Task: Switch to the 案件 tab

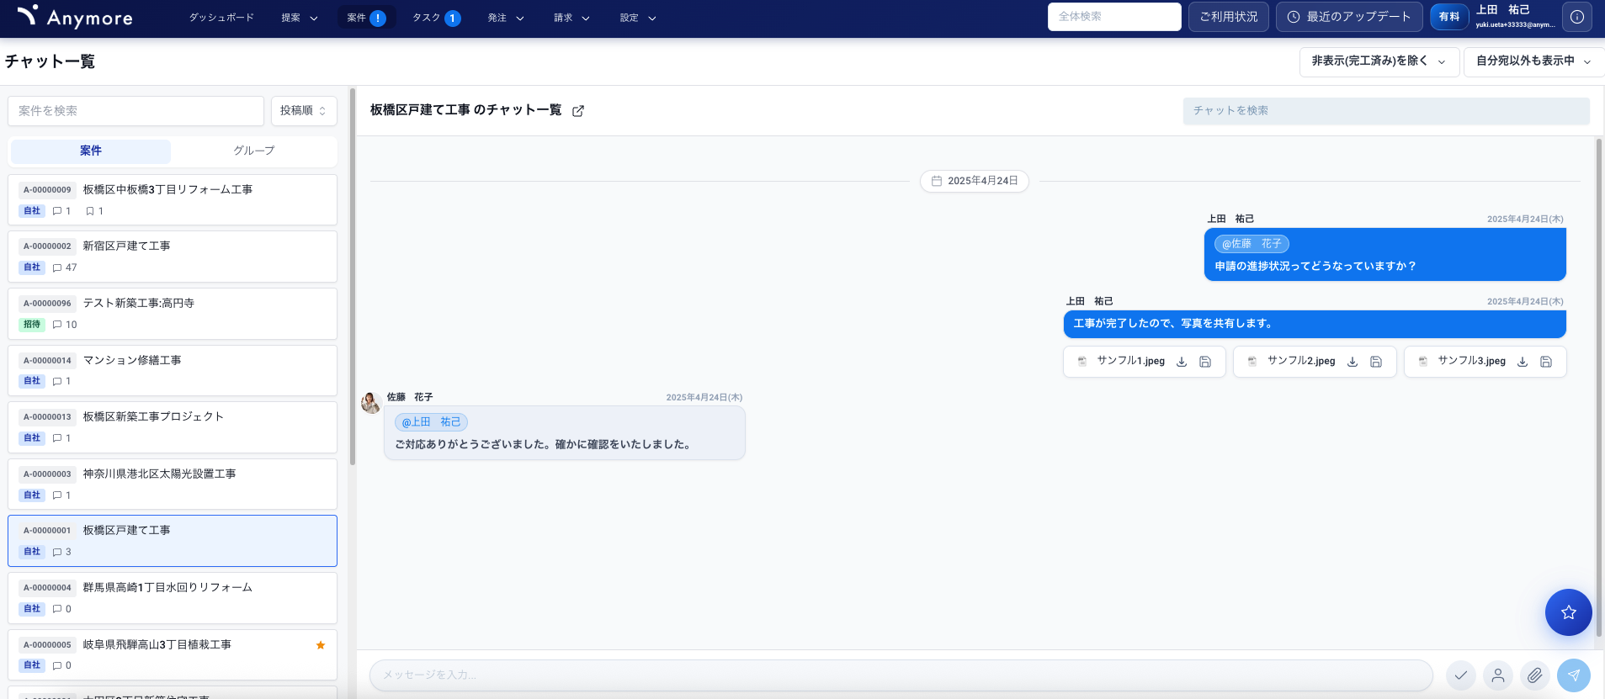Action: pyautogui.click(x=91, y=151)
